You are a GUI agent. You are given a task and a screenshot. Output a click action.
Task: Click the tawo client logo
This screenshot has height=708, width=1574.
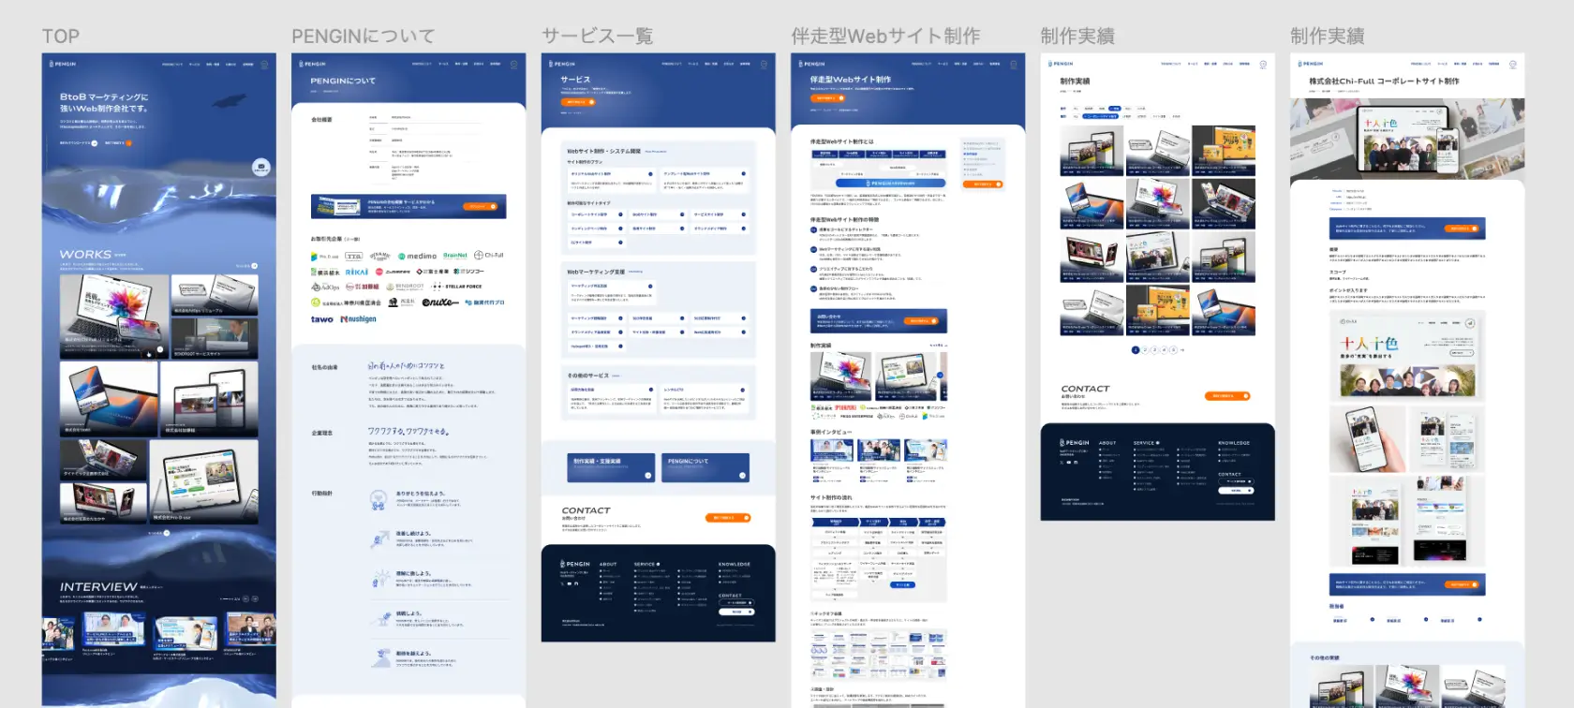pyautogui.click(x=321, y=319)
